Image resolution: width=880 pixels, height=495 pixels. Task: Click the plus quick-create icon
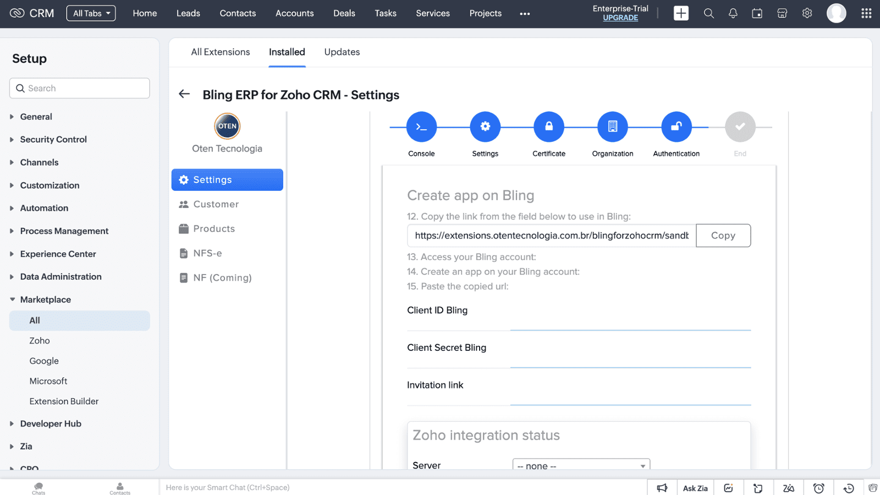(681, 13)
